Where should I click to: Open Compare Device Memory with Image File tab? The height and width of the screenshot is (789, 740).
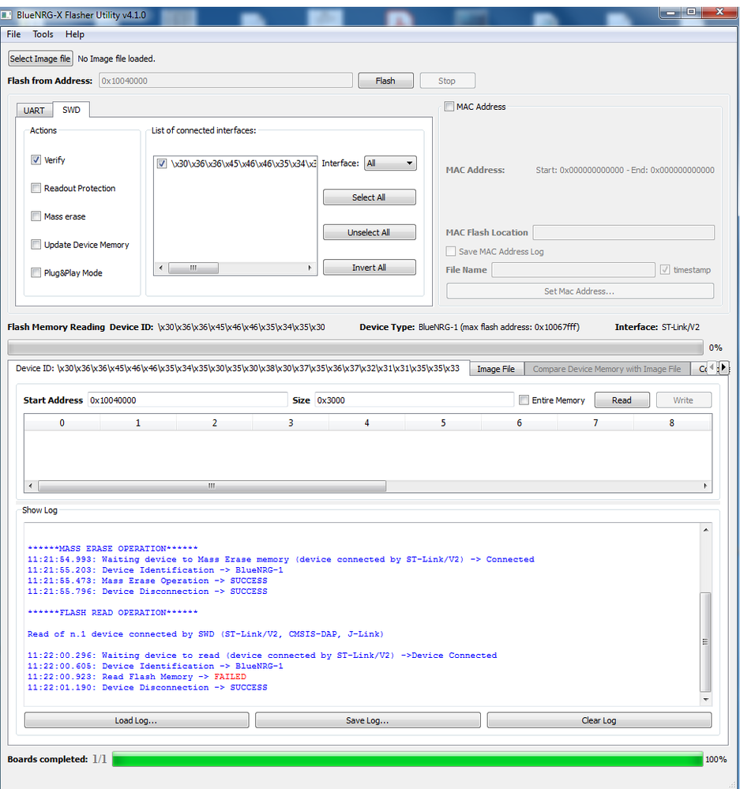click(x=607, y=369)
